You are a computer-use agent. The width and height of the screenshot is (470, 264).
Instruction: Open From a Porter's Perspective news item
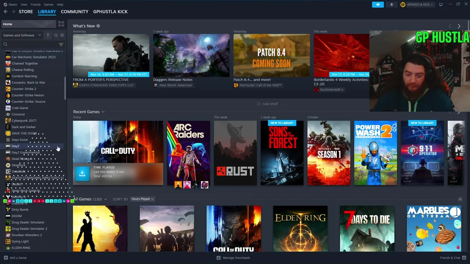tap(111, 55)
